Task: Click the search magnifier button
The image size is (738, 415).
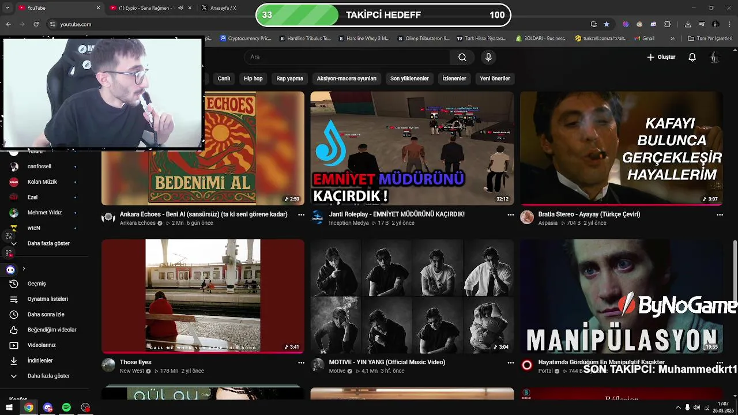Action: (x=462, y=57)
